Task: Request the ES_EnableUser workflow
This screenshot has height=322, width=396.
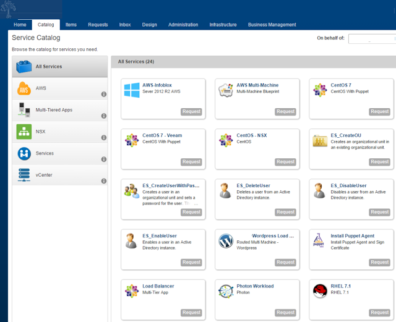Action: click(x=191, y=263)
